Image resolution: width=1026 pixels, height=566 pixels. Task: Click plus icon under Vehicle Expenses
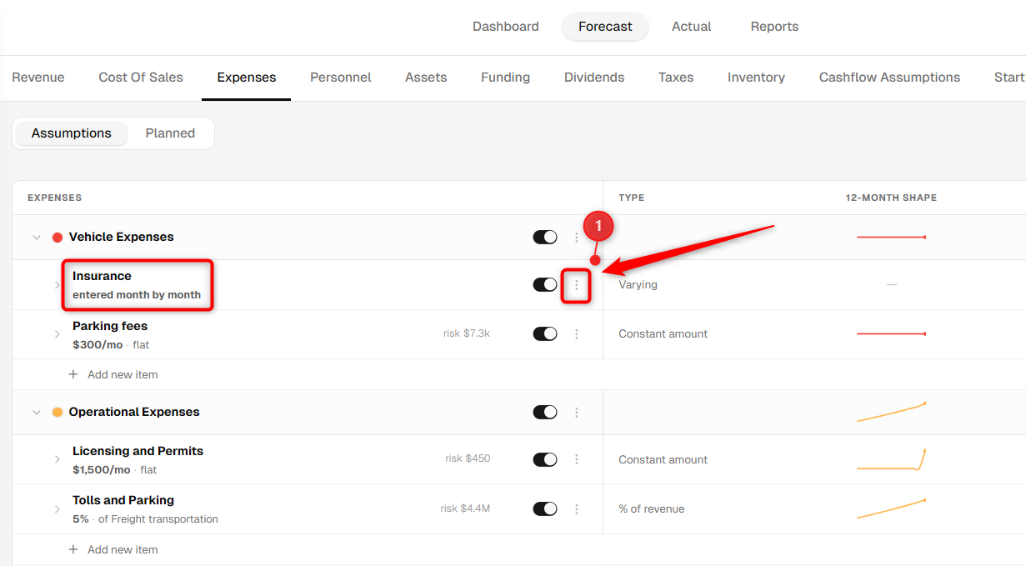tap(73, 374)
